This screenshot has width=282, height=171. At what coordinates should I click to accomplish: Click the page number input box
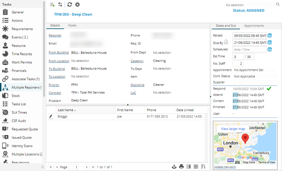74,167
